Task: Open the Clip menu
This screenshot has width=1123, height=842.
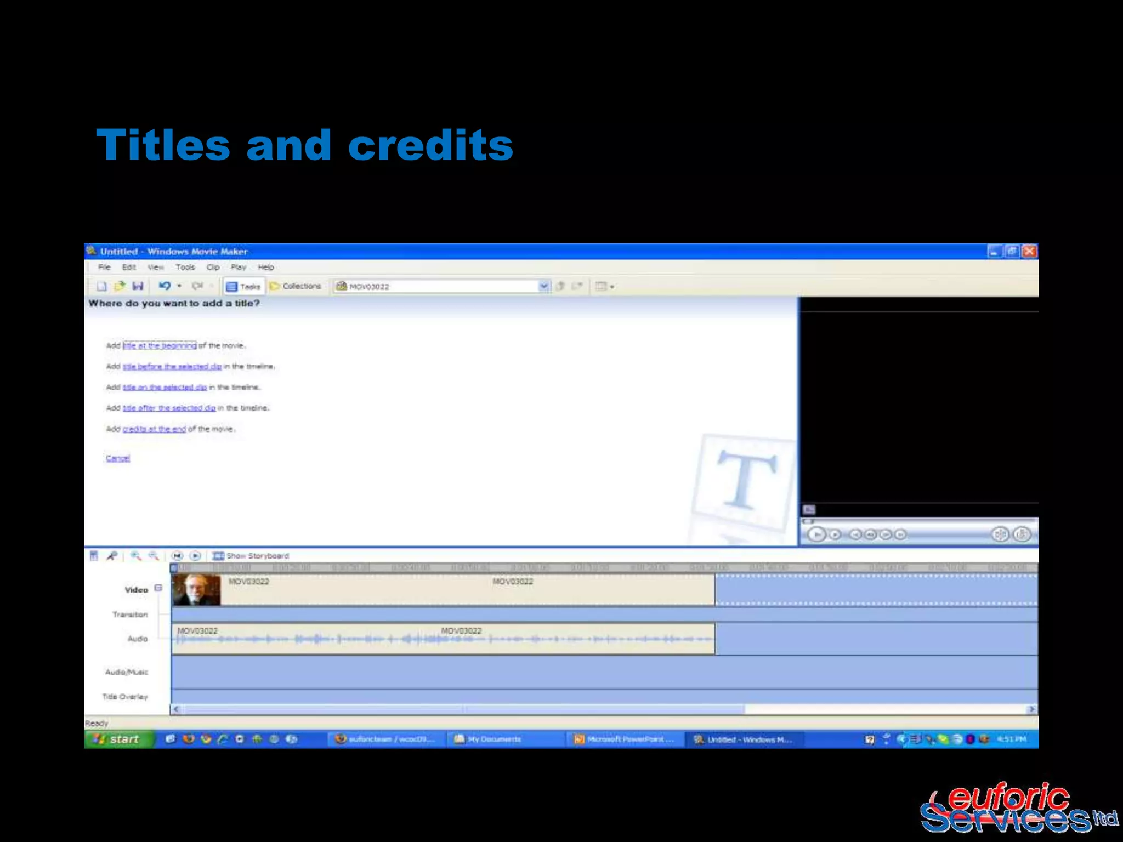Action: pos(213,268)
